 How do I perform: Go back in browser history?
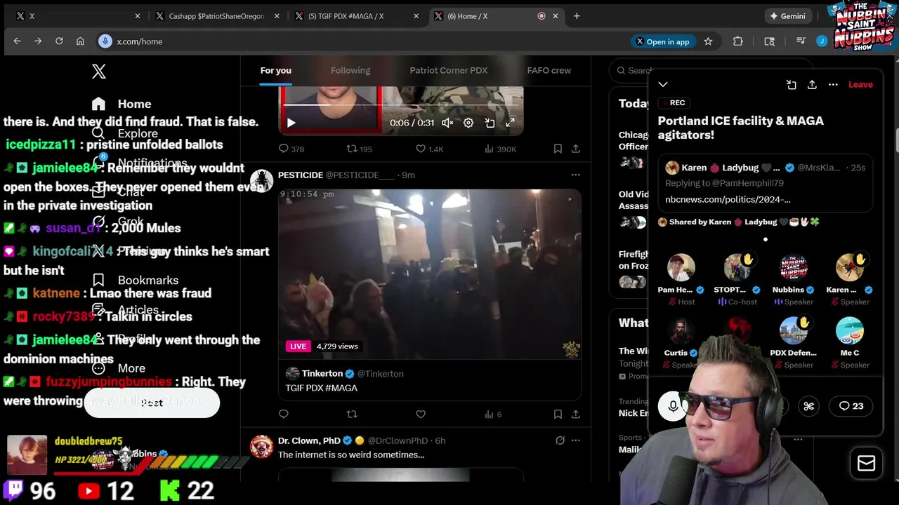pos(17,41)
